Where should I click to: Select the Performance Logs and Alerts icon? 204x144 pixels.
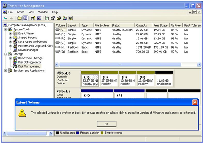(15, 46)
